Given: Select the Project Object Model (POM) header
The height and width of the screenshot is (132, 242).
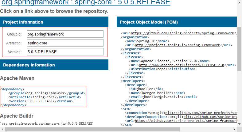Looking at the screenshot, I should (177, 22).
